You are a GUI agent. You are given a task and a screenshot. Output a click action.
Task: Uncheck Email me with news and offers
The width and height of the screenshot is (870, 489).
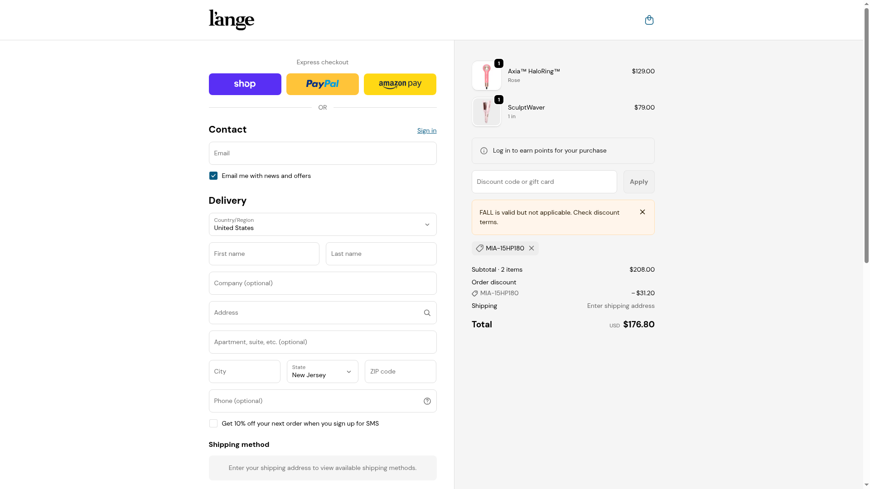[x=213, y=176]
